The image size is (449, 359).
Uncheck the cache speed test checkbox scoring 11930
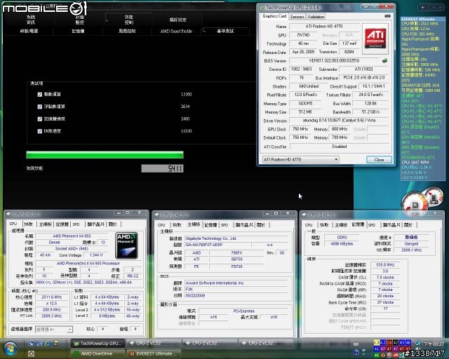pos(40,131)
